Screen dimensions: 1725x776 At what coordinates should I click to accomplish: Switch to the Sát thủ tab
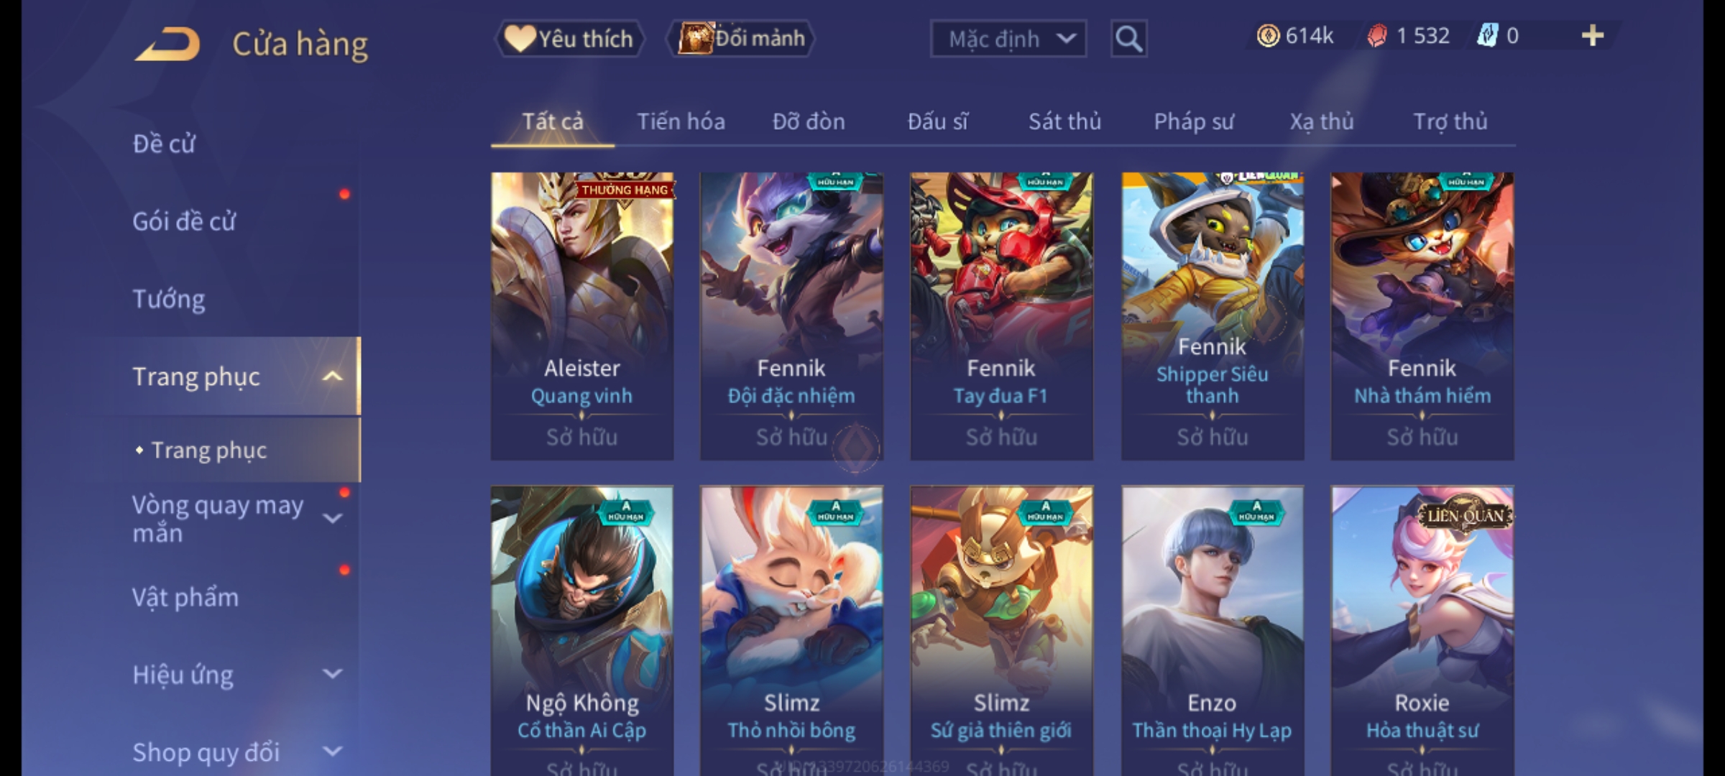click(1064, 121)
